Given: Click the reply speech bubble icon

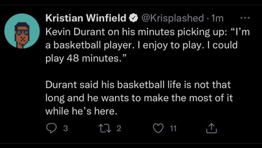Looking at the screenshot, I should pyautogui.click(x=51, y=128).
